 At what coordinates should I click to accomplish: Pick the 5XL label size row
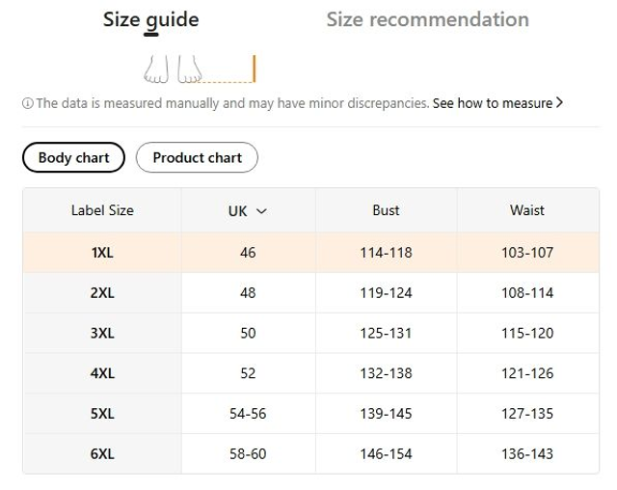click(x=102, y=413)
